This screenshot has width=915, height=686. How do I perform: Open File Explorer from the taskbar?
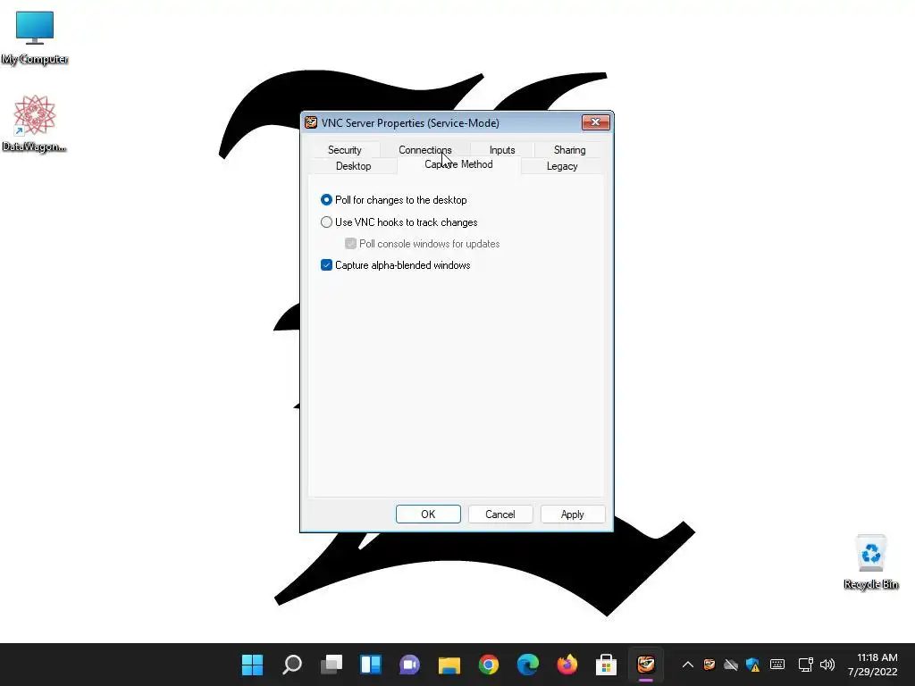449,665
